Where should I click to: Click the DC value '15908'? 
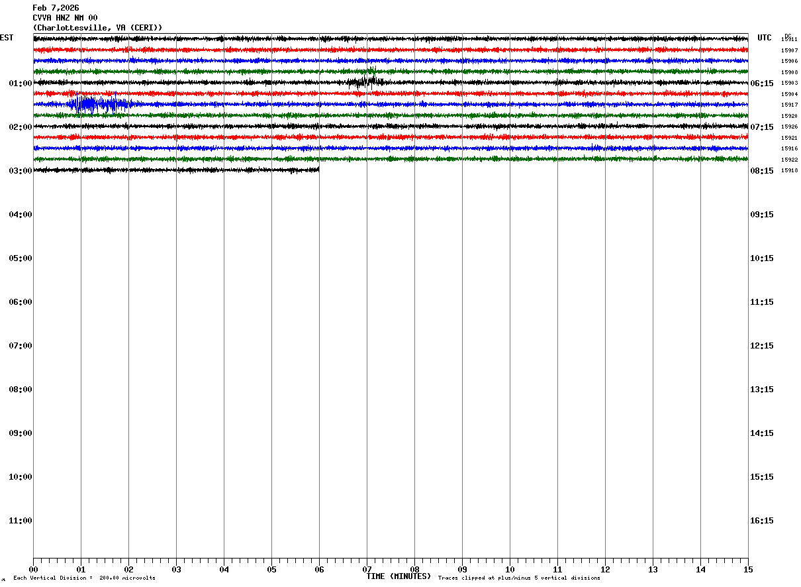[x=789, y=72]
